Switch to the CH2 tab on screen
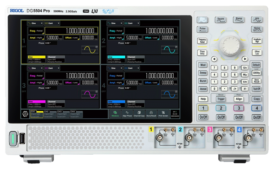This screenshot has height=170, width=274. click(x=50, y=114)
